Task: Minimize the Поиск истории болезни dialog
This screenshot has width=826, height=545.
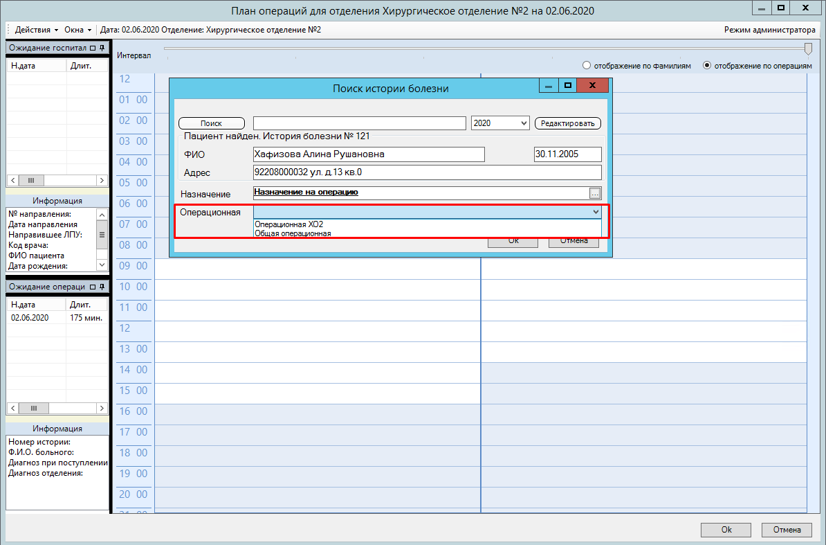Action: coord(549,85)
